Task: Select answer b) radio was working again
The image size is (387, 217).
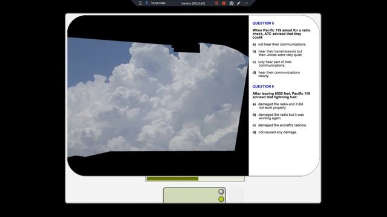Action: click(278, 116)
